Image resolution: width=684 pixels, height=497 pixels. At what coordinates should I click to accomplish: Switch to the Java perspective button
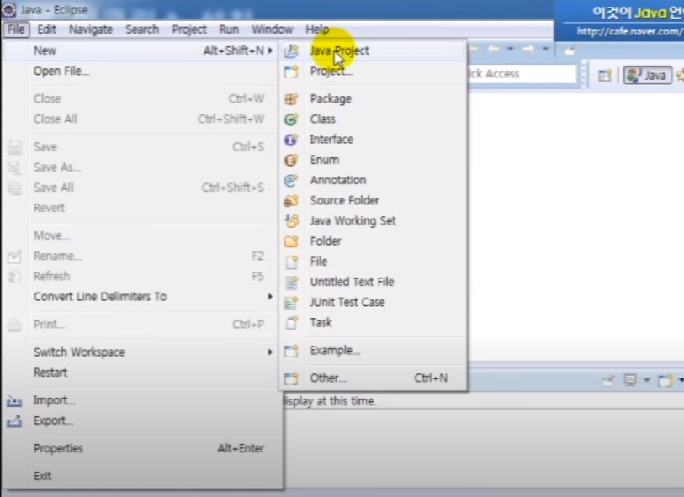click(648, 76)
